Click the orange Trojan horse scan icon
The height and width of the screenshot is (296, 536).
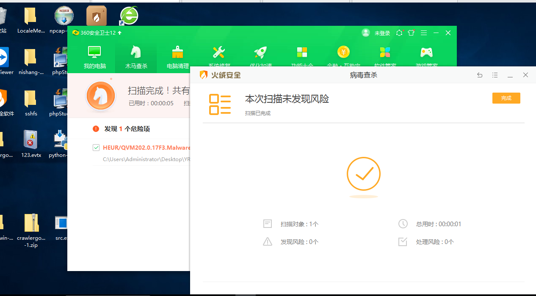(101, 96)
